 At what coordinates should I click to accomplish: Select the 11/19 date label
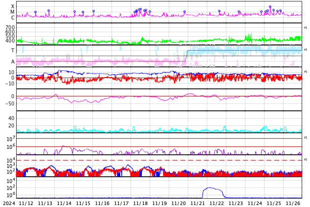pos(160,203)
